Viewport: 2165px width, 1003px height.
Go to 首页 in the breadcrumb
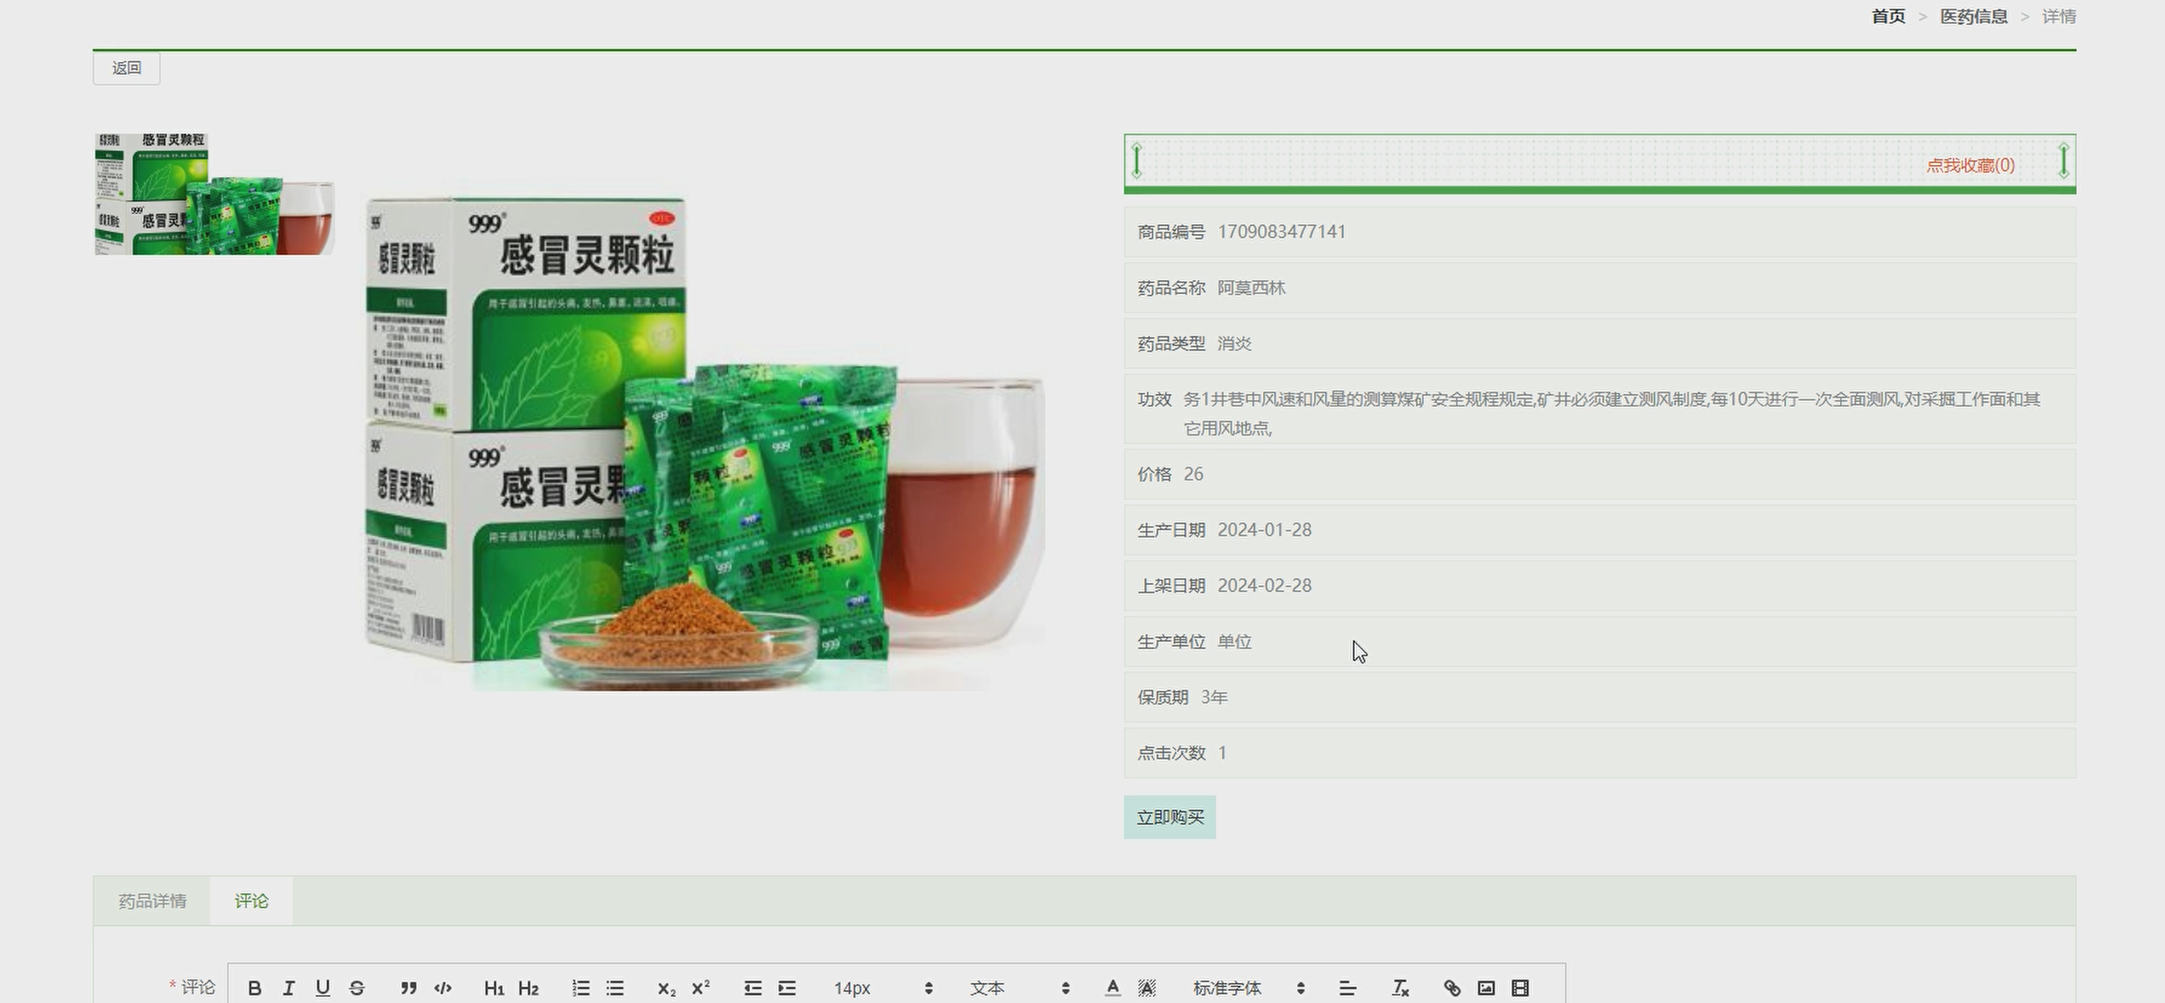coord(1888,16)
